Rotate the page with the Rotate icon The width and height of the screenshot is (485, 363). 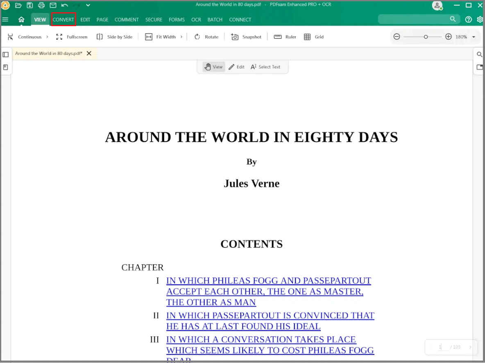(197, 37)
